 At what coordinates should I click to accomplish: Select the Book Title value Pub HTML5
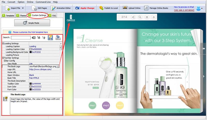click(44, 78)
